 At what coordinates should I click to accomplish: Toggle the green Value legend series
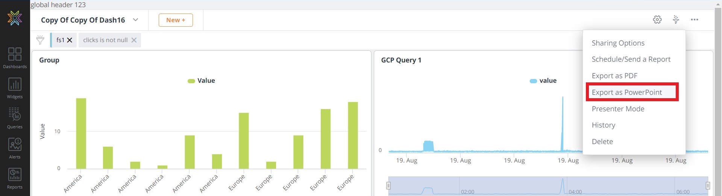(202, 81)
